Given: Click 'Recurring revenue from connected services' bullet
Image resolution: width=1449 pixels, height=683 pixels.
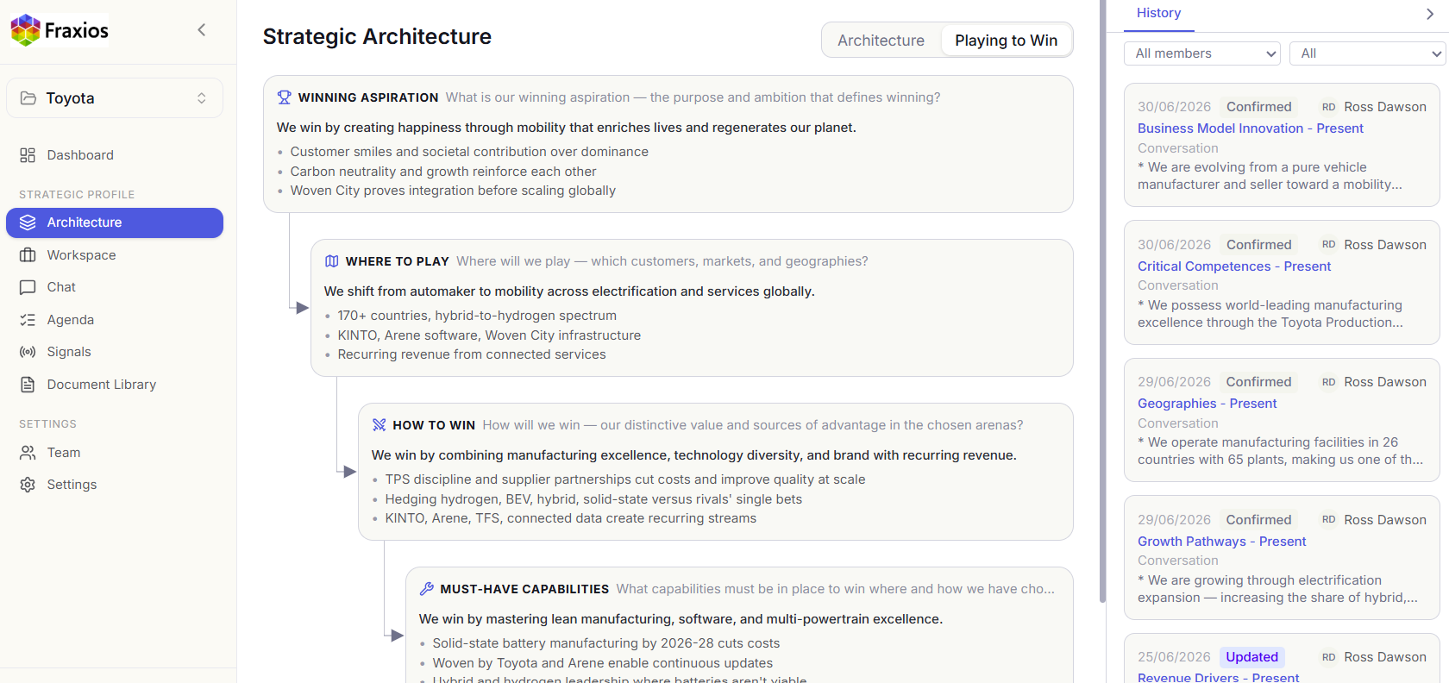Looking at the screenshot, I should click(x=472, y=354).
